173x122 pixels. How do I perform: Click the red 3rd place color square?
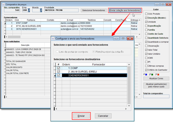[x=158, y=75]
